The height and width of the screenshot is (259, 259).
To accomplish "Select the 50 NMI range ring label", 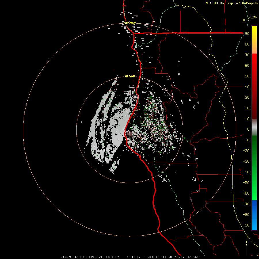I will 129,76.
